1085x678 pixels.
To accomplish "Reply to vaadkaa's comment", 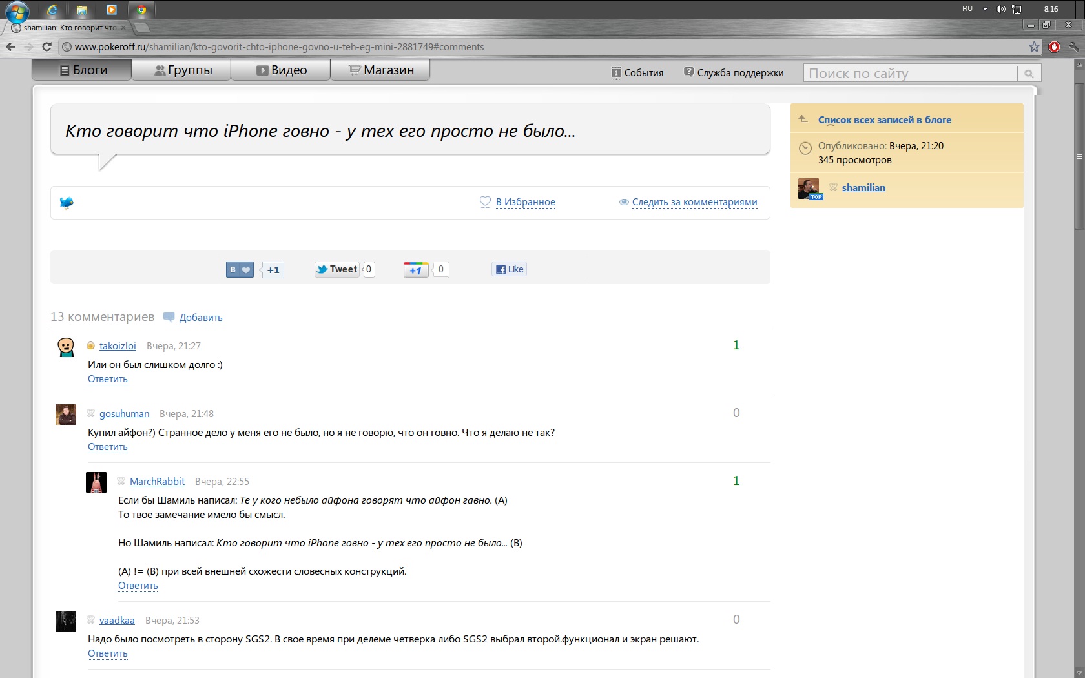I will point(108,653).
